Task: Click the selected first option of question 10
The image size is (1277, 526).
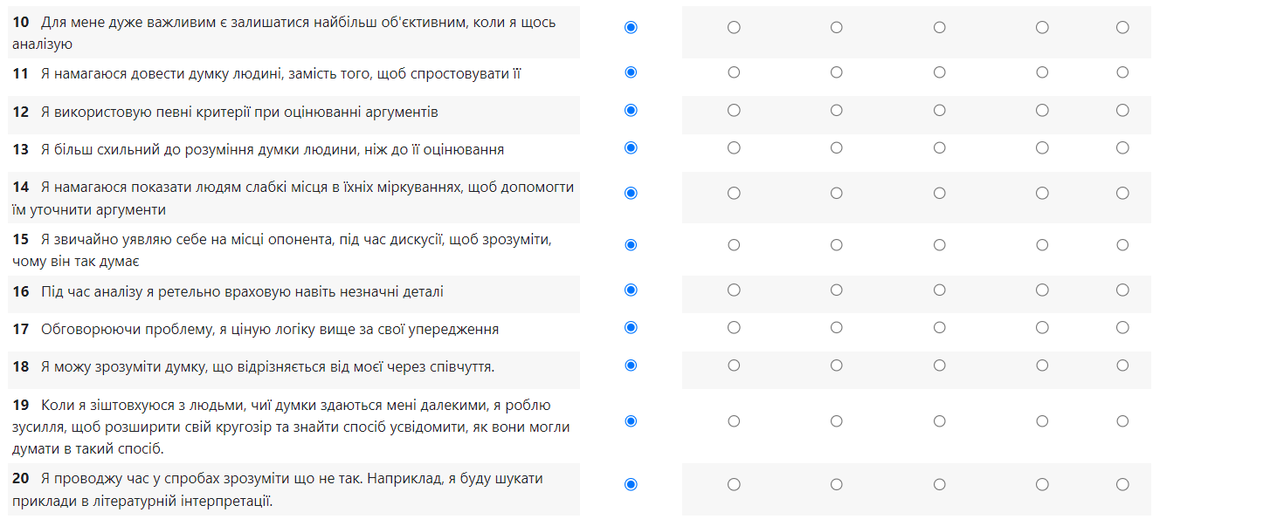Action: [631, 28]
